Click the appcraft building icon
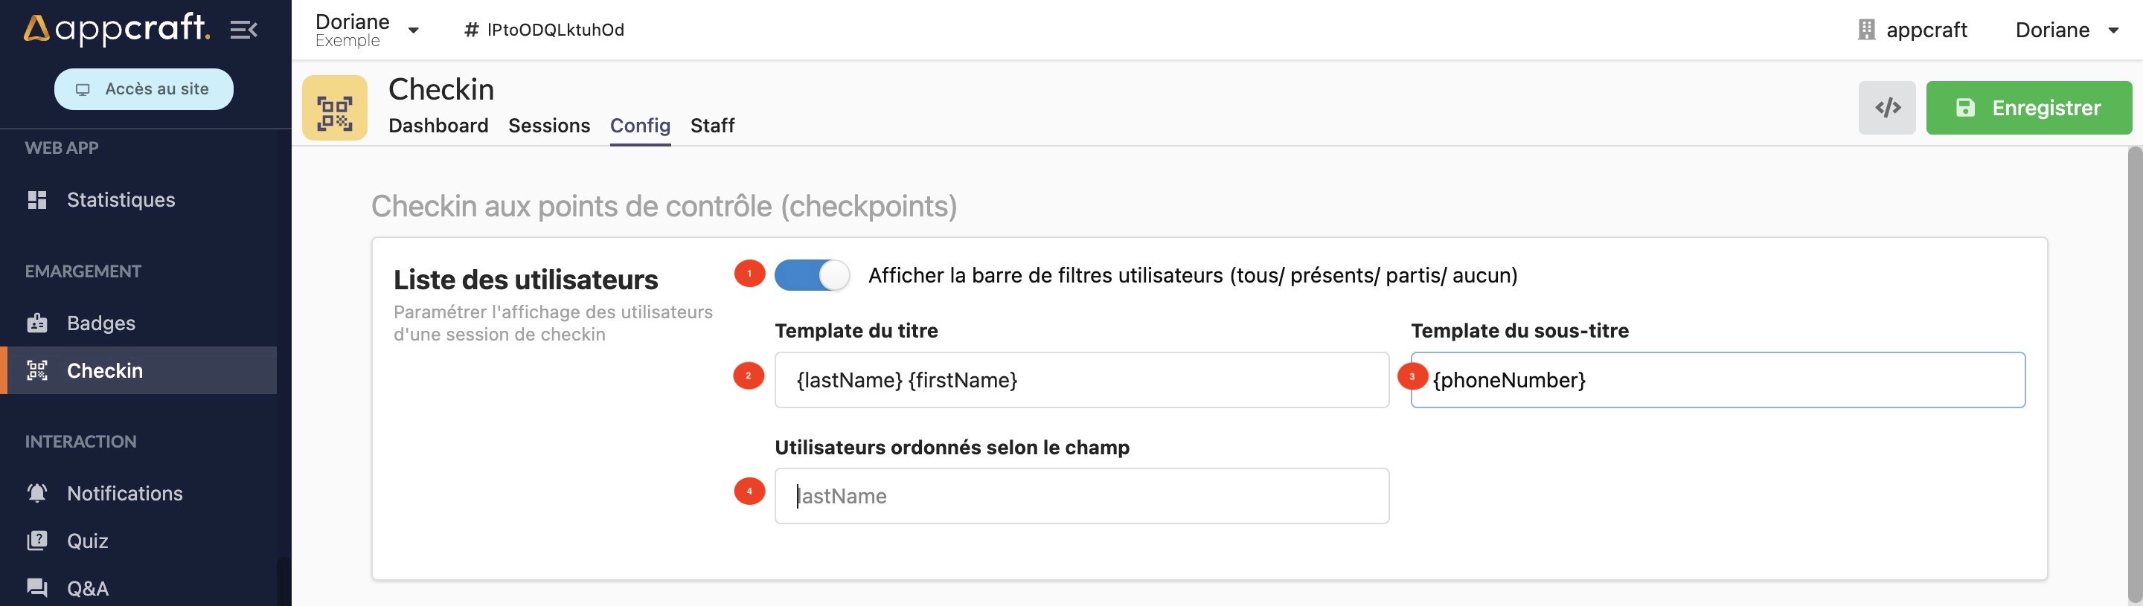The image size is (2143, 606). (1866, 30)
